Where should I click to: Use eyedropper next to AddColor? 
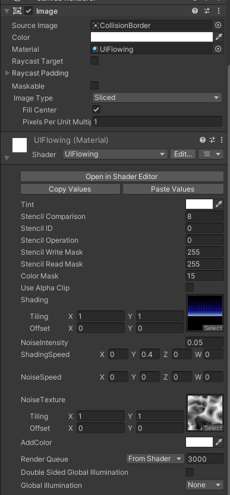(x=219, y=443)
